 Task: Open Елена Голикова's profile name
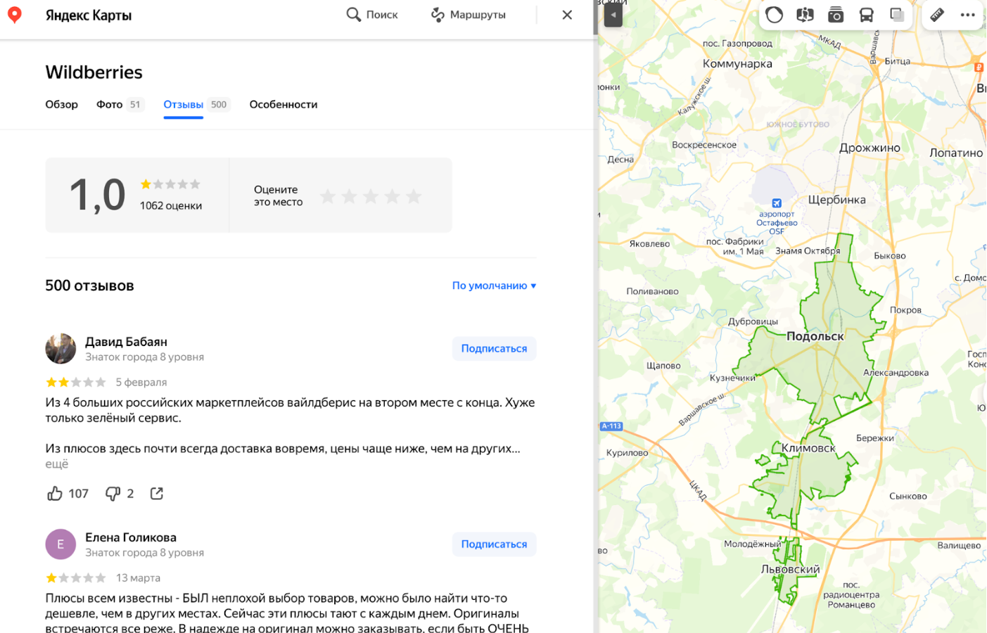point(131,537)
